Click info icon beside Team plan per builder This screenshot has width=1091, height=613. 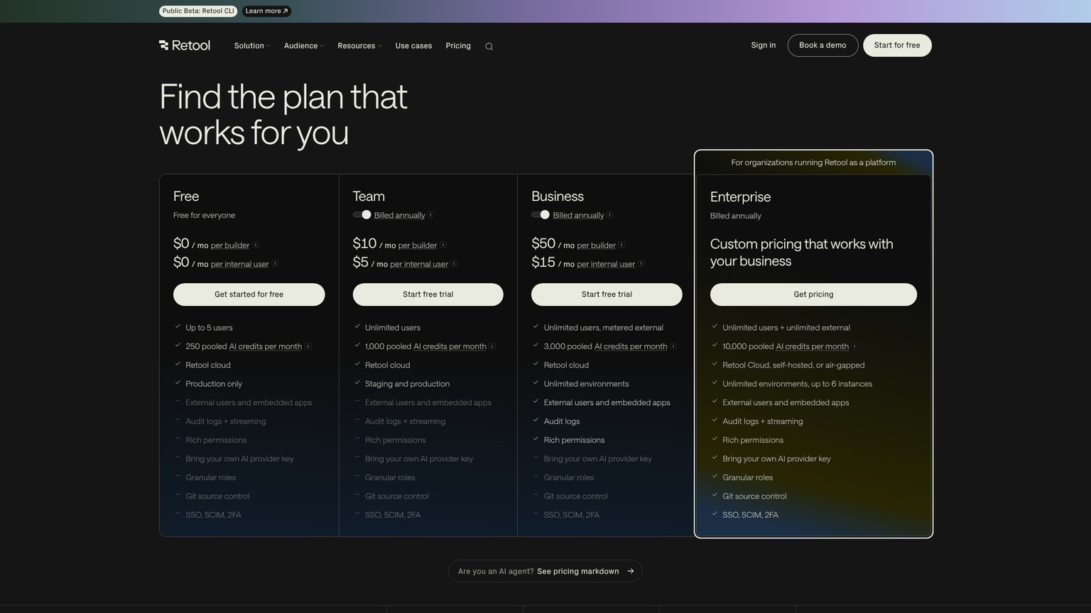[443, 245]
